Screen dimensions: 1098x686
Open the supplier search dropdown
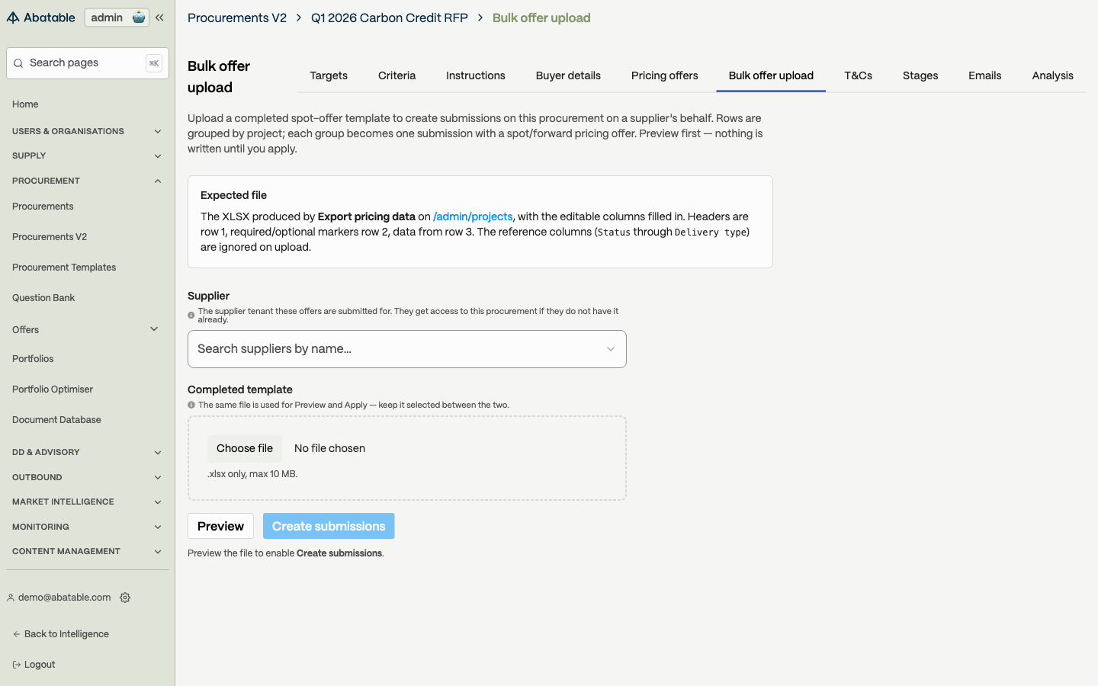pos(407,349)
